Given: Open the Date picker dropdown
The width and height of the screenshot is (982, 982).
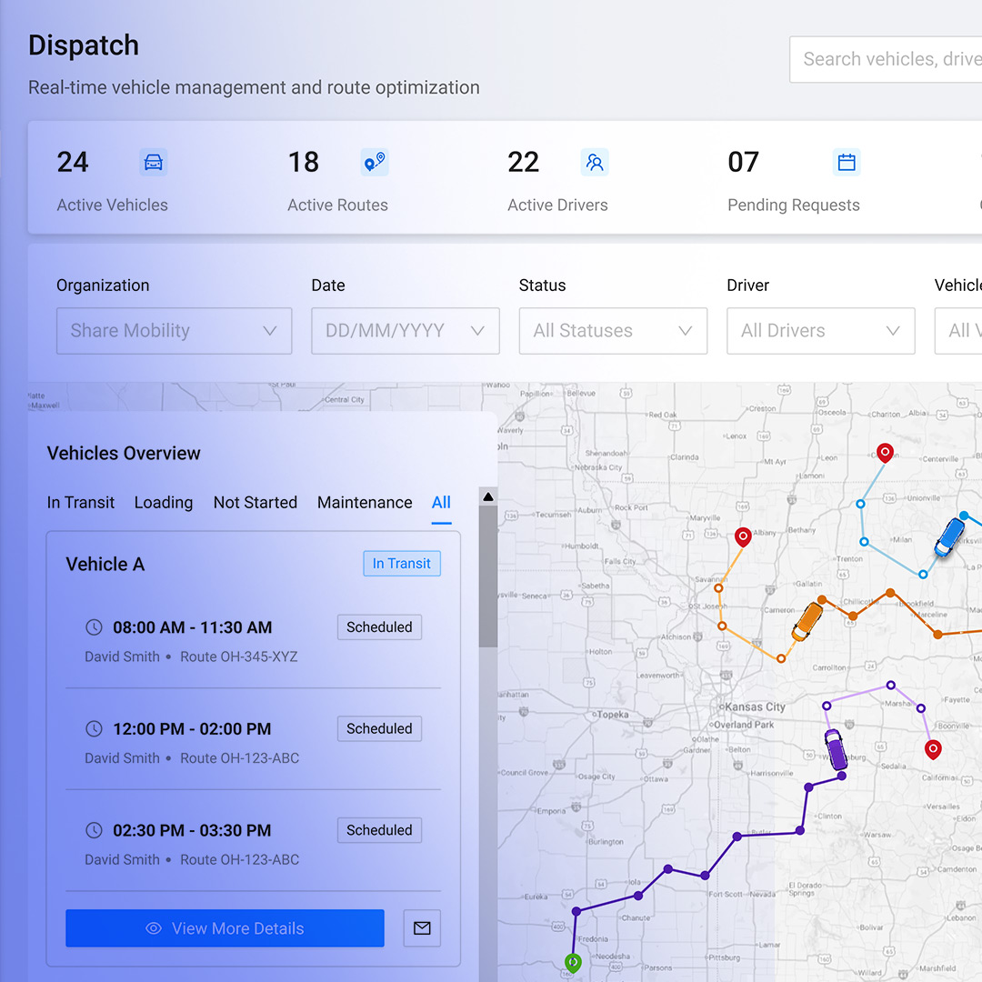Looking at the screenshot, I should pyautogui.click(x=405, y=331).
